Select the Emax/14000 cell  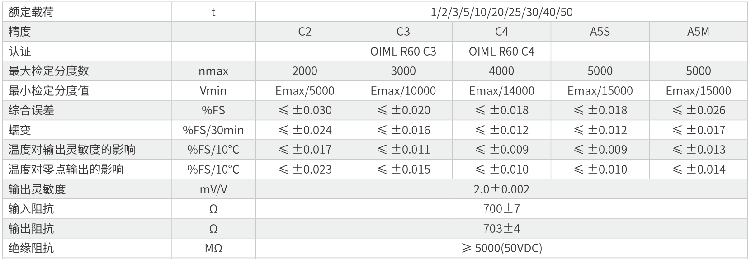(x=501, y=91)
